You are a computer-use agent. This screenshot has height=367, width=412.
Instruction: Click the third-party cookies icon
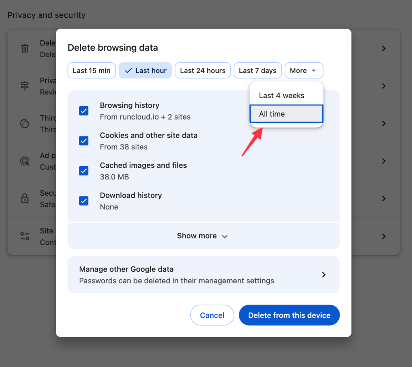[x=25, y=124]
